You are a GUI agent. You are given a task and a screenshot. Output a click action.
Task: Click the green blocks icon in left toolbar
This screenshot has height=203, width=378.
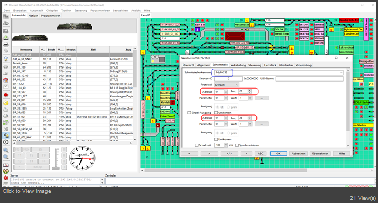pyautogui.click(x=6, y=123)
